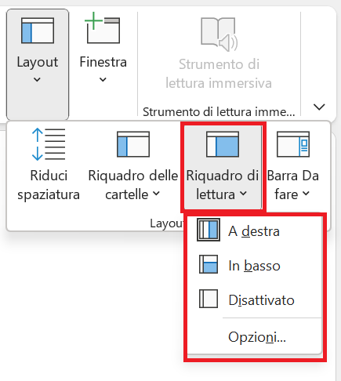Collapse the Riquadro di lettura chevron
This screenshot has width=341, height=381.
coord(243,194)
